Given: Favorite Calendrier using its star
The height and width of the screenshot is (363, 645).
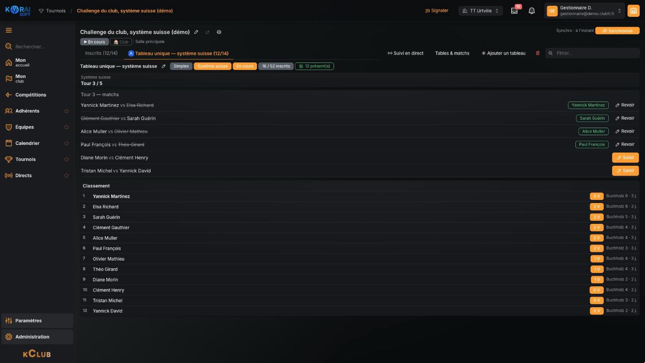Looking at the screenshot, I should pos(66,143).
